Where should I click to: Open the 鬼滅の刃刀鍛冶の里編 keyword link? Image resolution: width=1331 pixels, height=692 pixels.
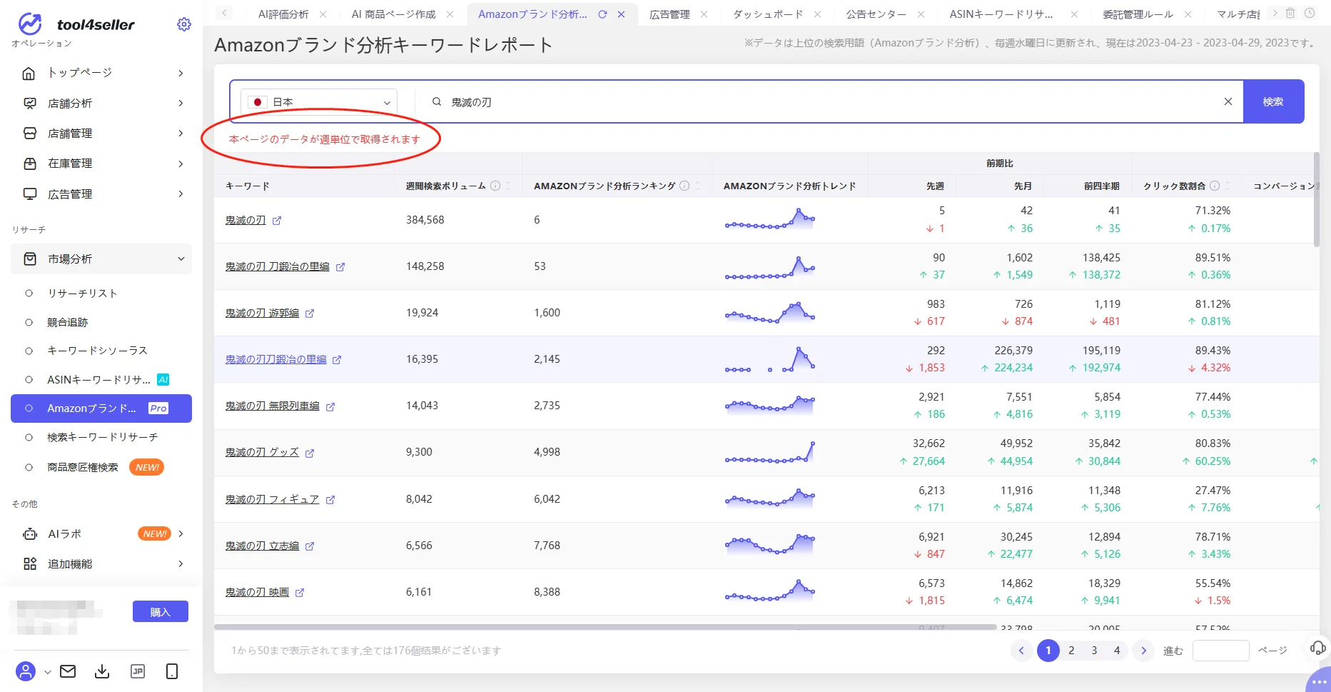coord(276,360)
